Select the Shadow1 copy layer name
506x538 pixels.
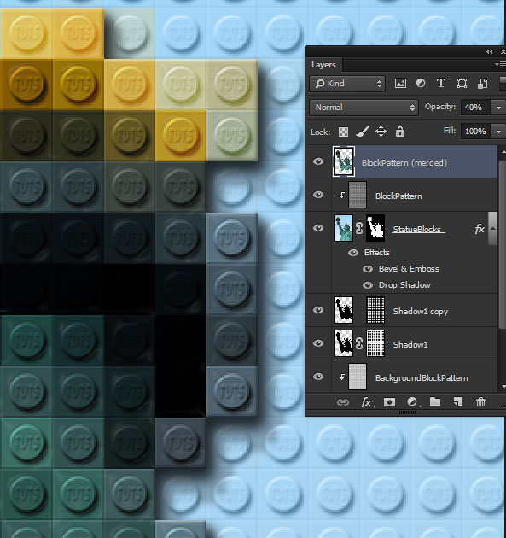tap(421, 312)
